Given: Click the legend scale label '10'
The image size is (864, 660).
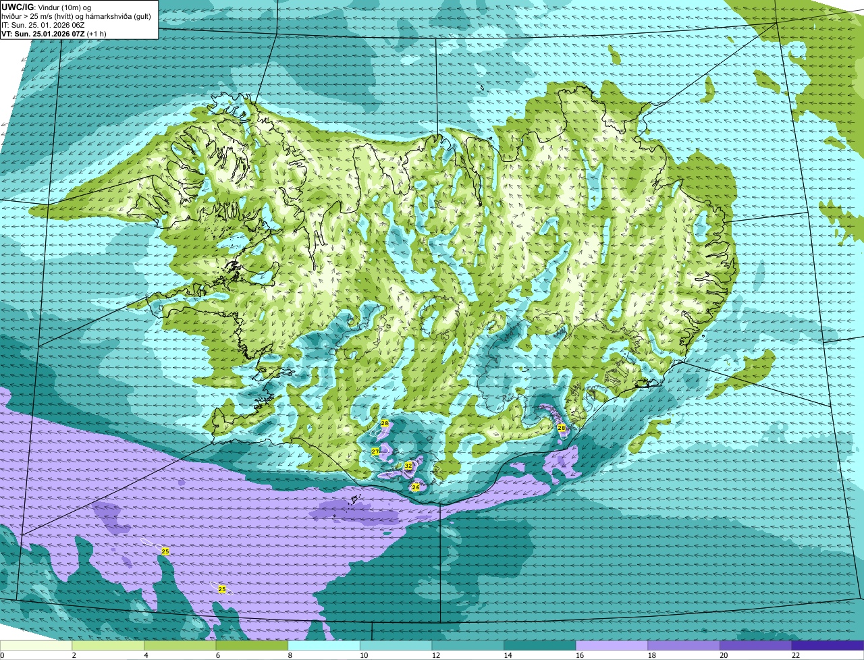Looking at the screenshot, I should pos(364,655).
